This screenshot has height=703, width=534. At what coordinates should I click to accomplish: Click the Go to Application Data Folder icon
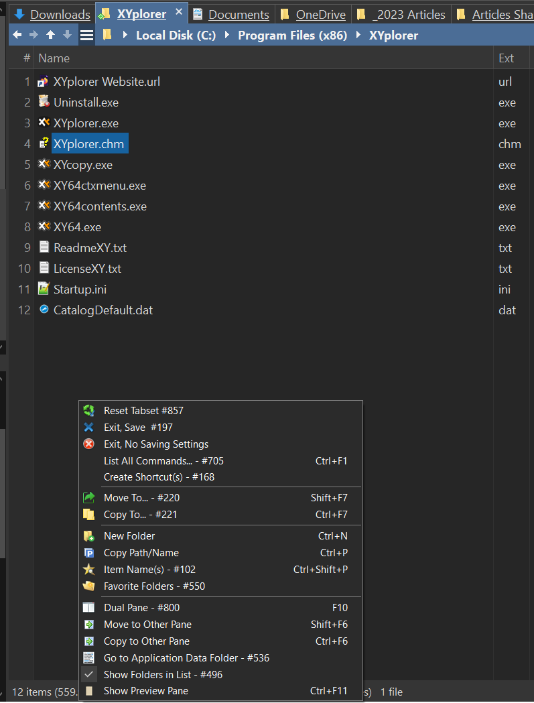coord(88,657)
